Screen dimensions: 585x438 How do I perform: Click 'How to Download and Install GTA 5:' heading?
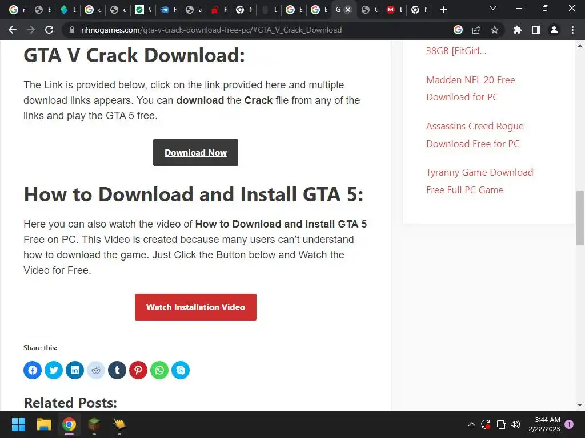194,194
